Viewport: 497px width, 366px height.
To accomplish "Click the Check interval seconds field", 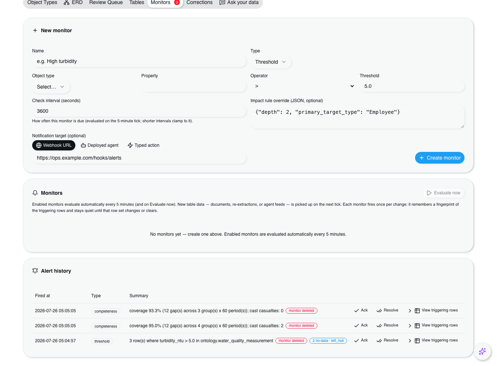I will tap(139, 111).
